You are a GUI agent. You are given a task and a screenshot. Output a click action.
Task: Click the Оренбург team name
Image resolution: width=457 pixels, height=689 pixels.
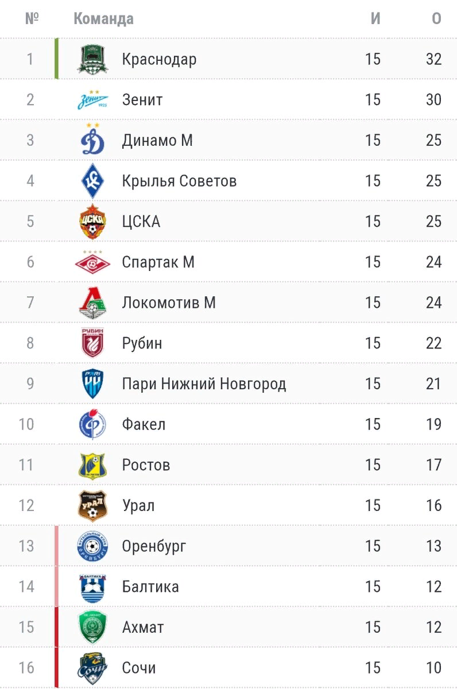coord(154,546)
